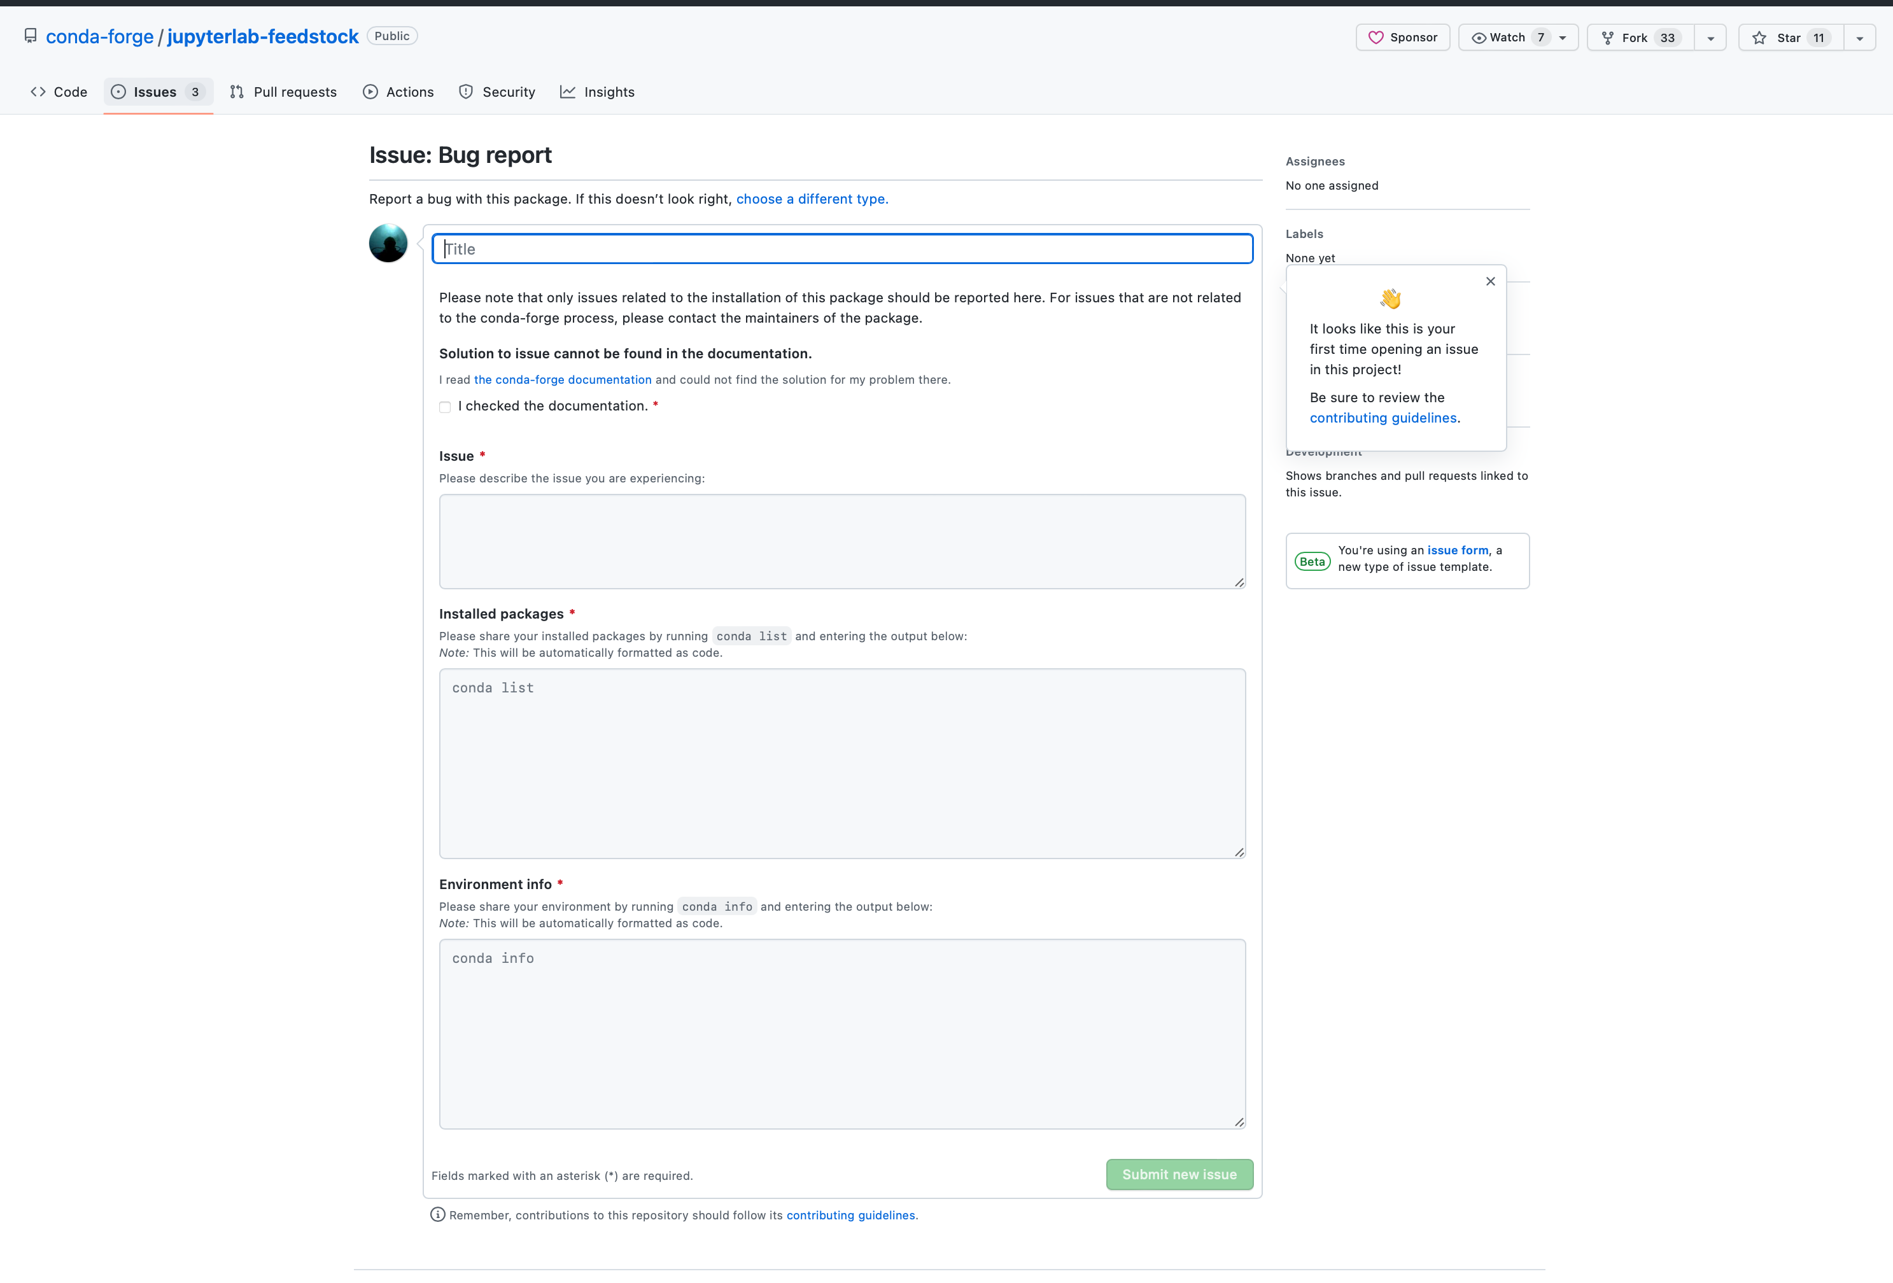The width and height of the screenshot is (1893, 1283).
Task: Open contributing guidelines link in popup
Action: click(1383, 418)
